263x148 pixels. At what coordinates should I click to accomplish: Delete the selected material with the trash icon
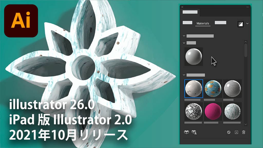(x=243, y=132)
